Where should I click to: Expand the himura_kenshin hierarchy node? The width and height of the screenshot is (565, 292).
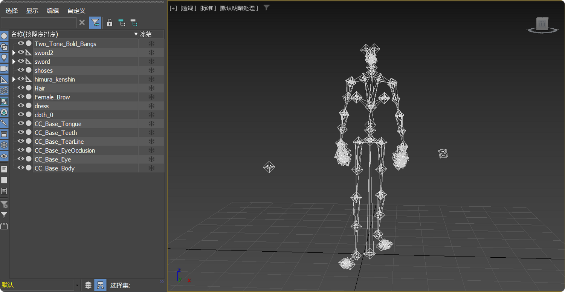point(14,79)
